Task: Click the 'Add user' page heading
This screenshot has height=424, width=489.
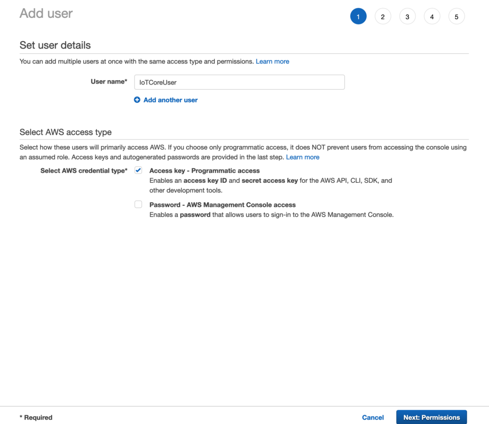Action: pyautogui.click(x=46, y=13)
